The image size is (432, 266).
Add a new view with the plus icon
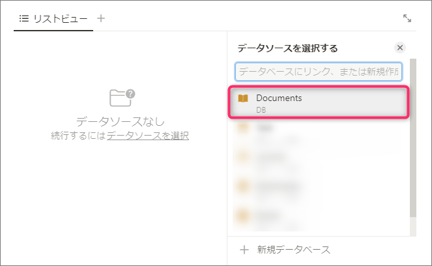pyautogui.click(x=101, y=18)
